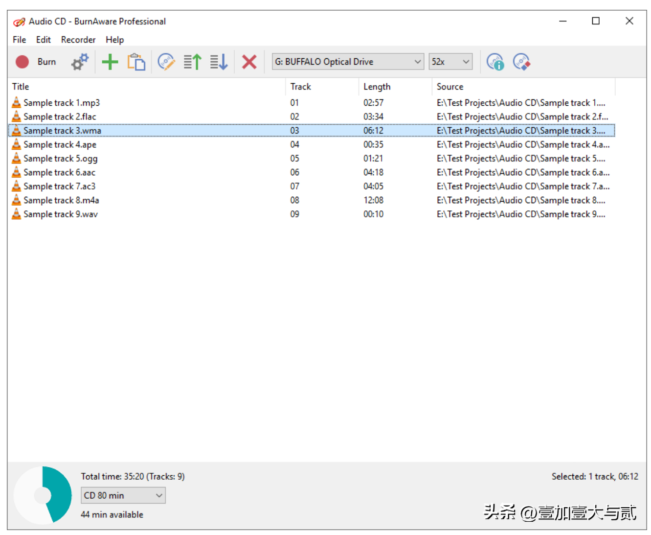The height and width of the screenshot is (535, 651).
Task: Open the Edit menu
Action: [44, 40]
